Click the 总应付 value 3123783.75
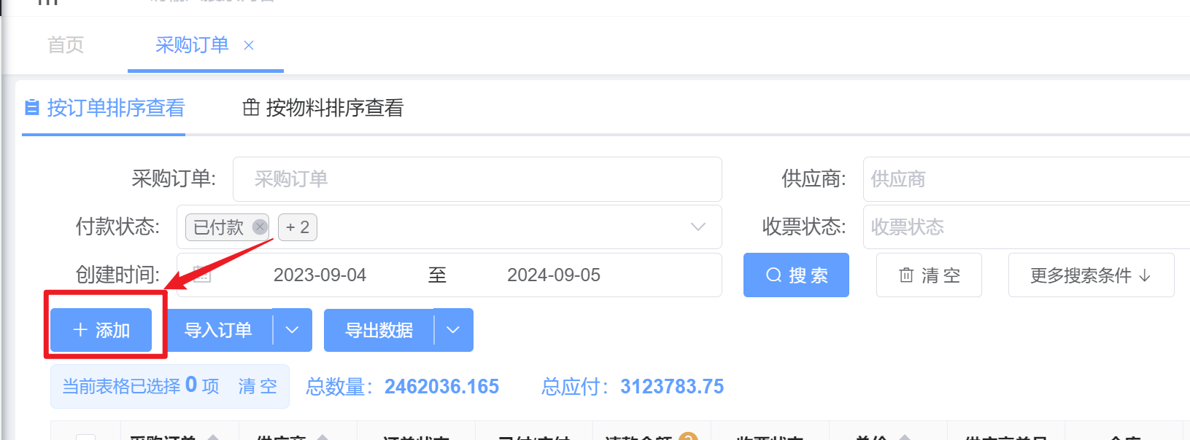This screenshot has width=1190, height=440. [672, 386]
